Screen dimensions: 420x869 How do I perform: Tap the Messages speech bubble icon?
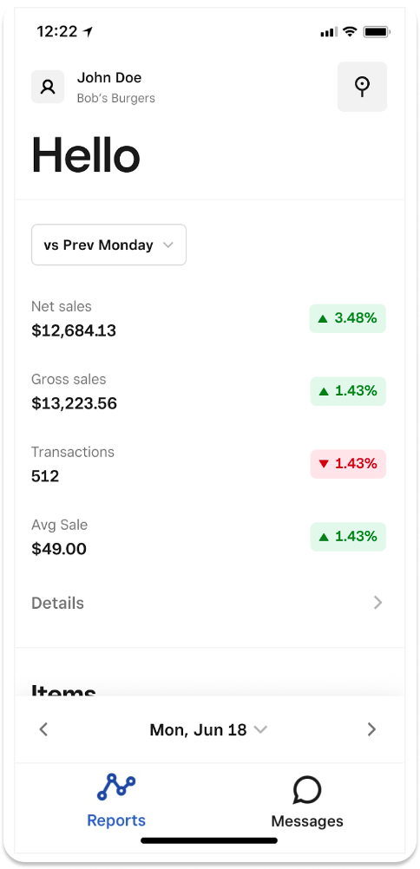(x=307, y=790)
